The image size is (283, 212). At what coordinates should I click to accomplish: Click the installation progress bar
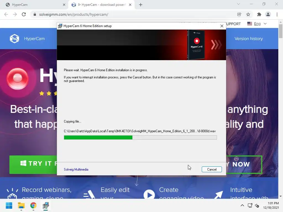point(140,137)
